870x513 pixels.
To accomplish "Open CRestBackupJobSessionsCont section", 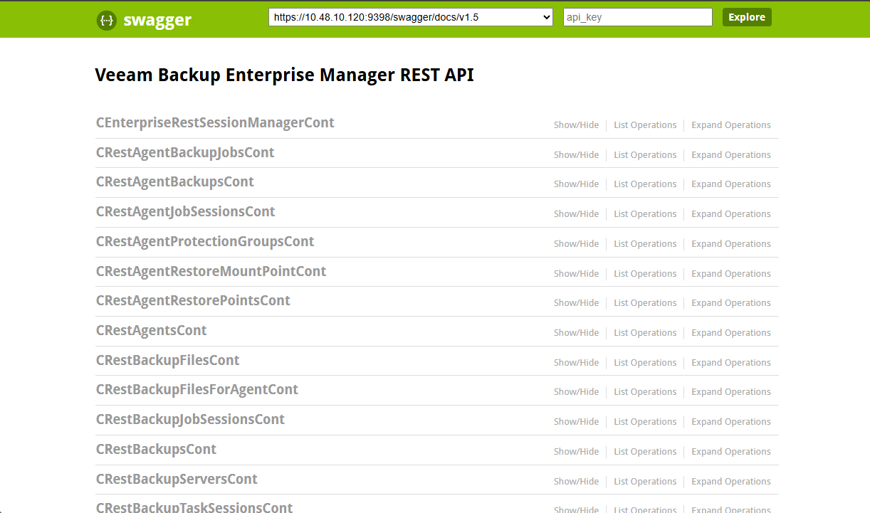I will click(x=191, y=420).
